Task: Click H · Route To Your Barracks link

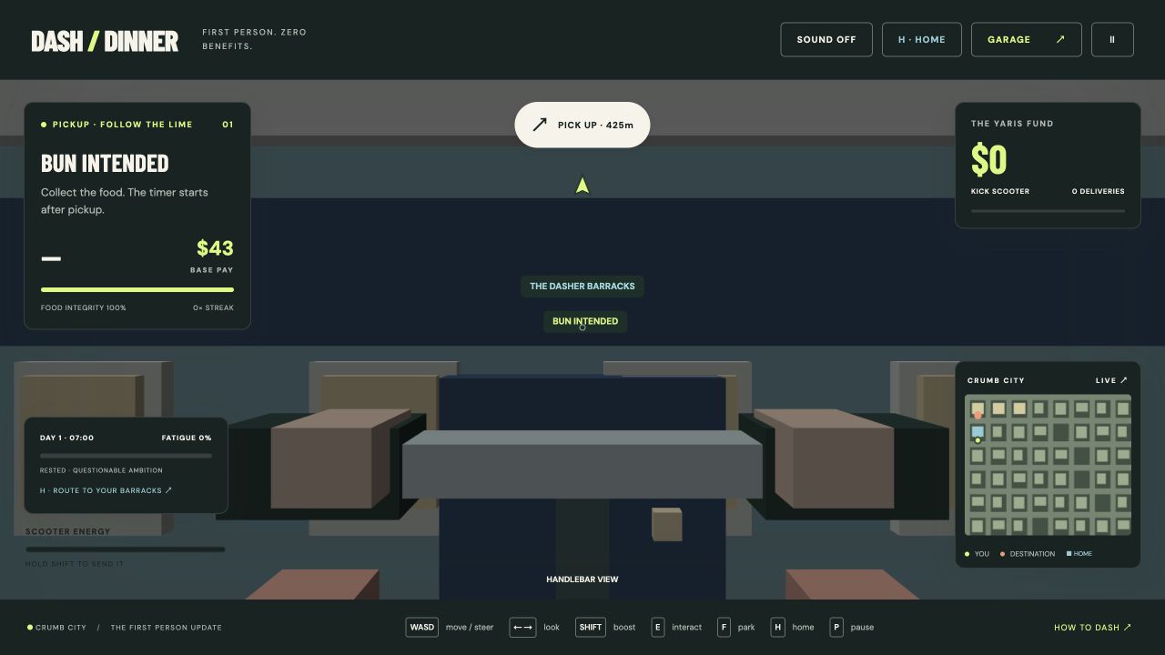Action: (x=106, y=490)
